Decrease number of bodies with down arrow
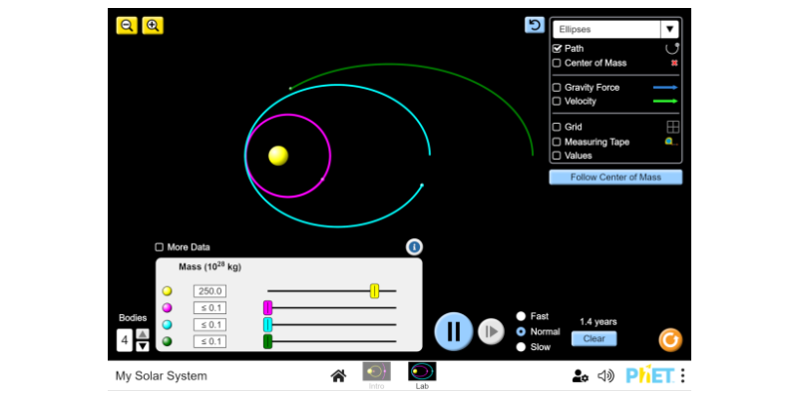Image resolution: width=798 pixels, height=399 pixels. click(142, 346)
